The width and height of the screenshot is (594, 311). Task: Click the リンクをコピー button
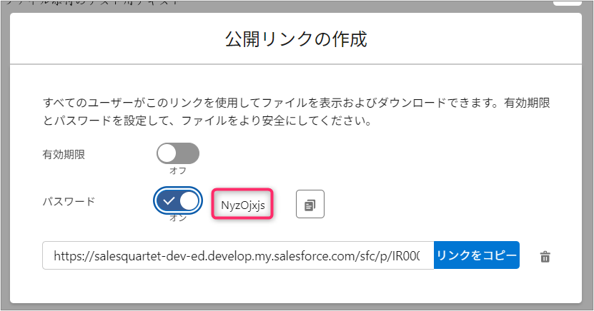click(476, 255)
